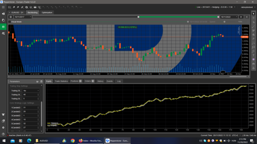This screenshot has height=144, width=257.
Task: Click the backtest range start handle
Action: point(138,17)
